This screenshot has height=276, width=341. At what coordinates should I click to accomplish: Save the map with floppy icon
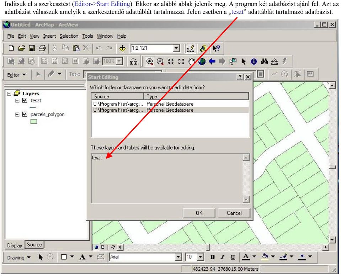click(x=32, y=48)
